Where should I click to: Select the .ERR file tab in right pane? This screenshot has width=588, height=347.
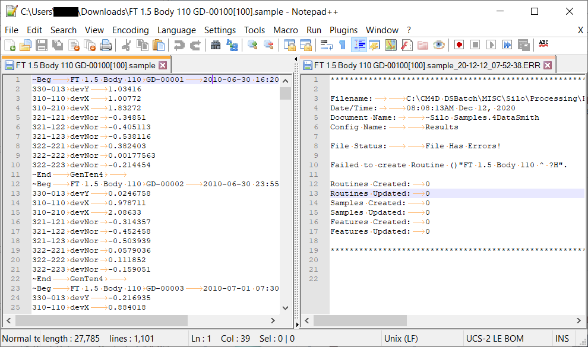coord(426,65)
